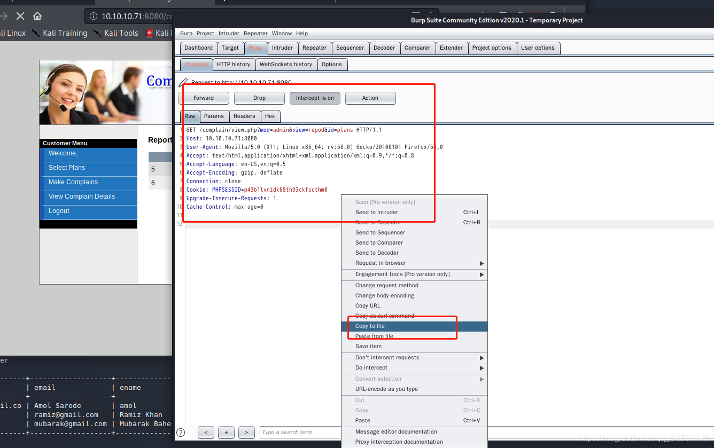Choose Change body encoding
Viewport: 714px width, 448px height.
coord(414,296)
